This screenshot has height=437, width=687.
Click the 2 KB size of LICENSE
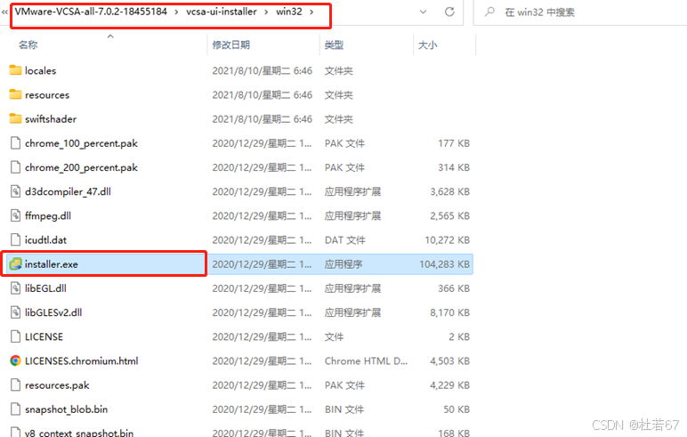tap(459, 336)
